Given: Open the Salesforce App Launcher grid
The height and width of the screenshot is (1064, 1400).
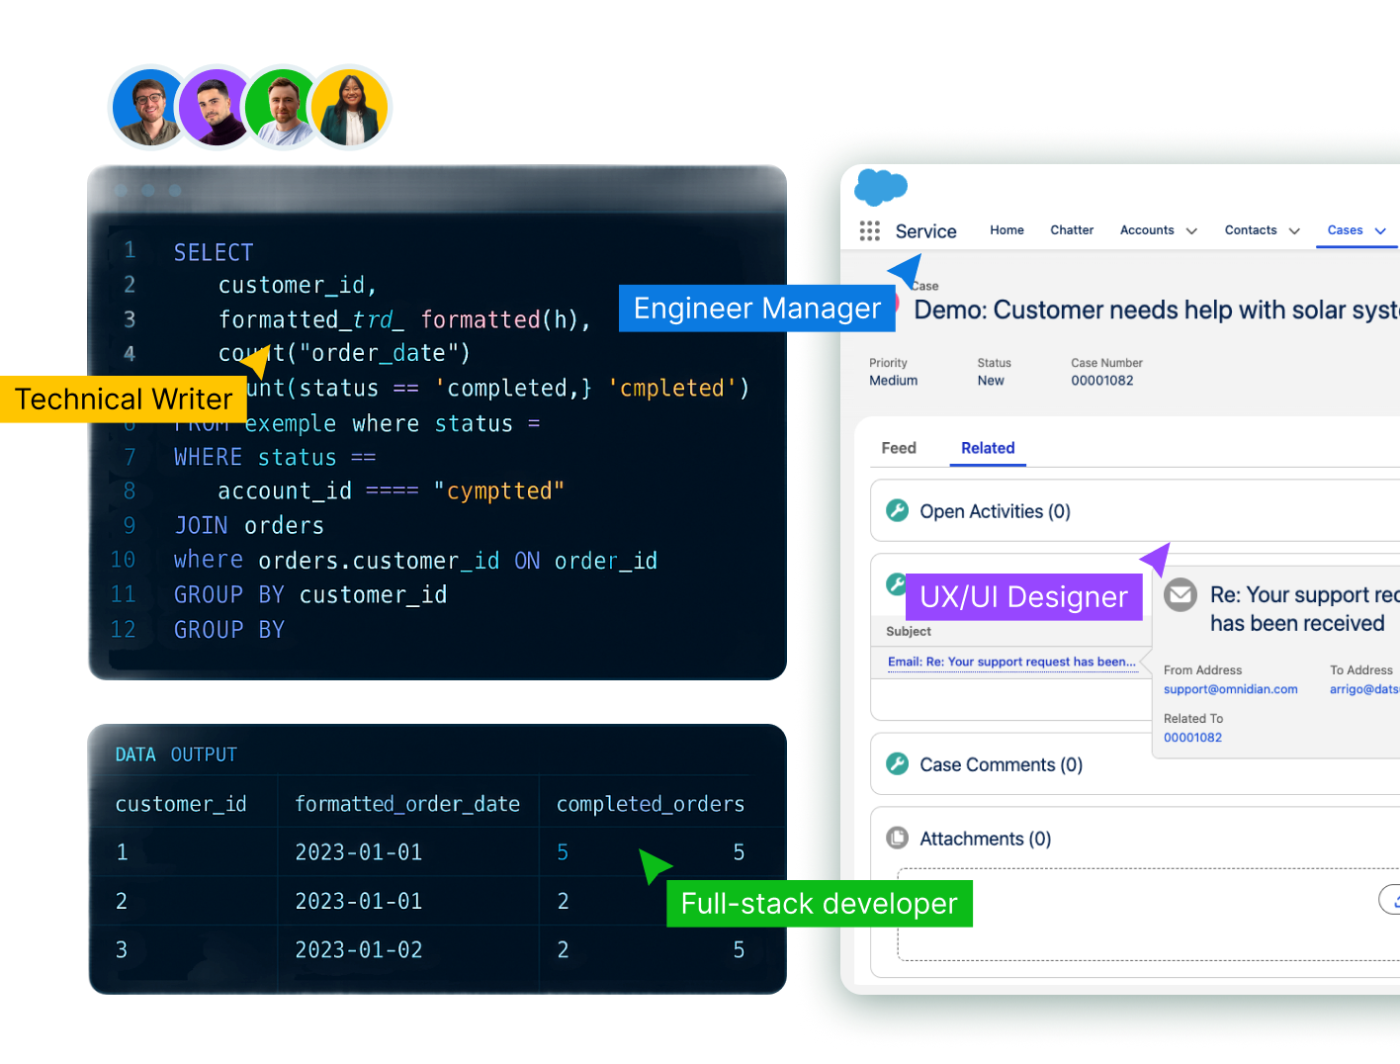Looking at the screenshot, I should [870, 230].
